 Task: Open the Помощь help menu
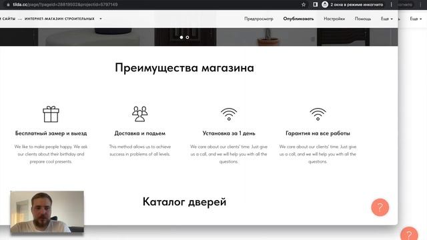(x=363, y=19)
